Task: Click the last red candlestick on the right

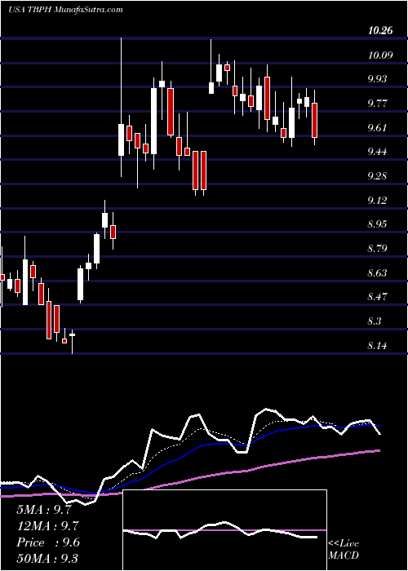Action: (x=315, y=120)
